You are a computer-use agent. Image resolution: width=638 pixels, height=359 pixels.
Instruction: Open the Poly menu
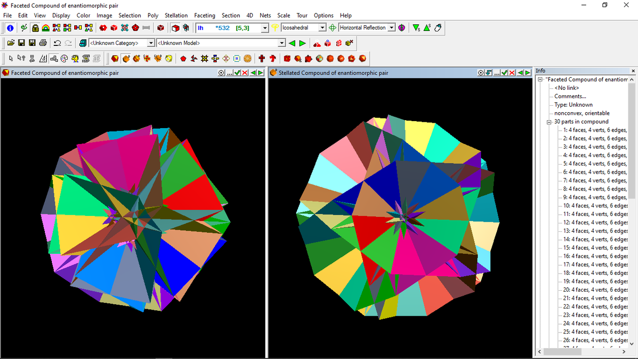pos(153,15)
